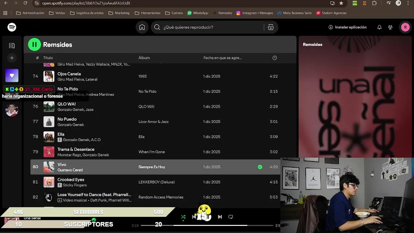Toggle green saved check on Vivo

pyautogui.click(x=260, y=167)
